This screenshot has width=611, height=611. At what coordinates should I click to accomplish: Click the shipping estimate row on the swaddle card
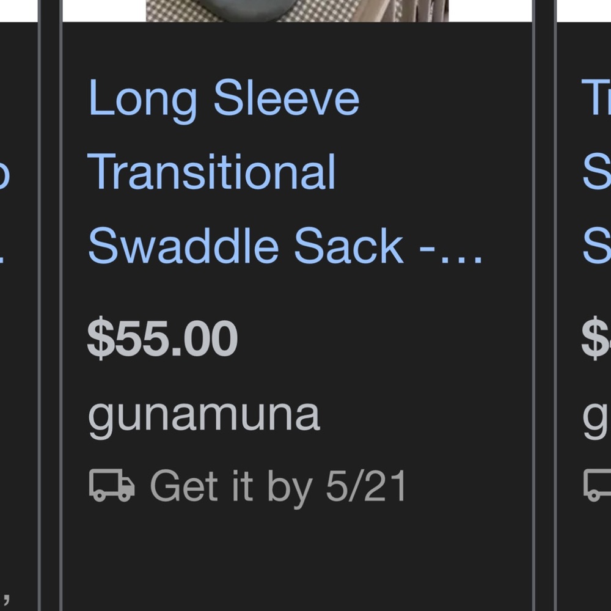pos(251,486)
